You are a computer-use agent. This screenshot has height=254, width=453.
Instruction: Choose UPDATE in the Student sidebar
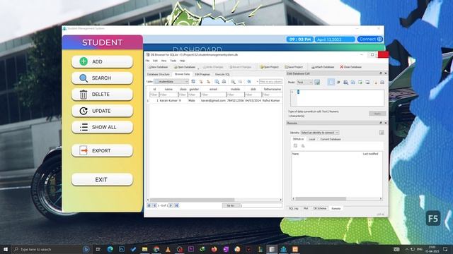click(x=102, y=111)
